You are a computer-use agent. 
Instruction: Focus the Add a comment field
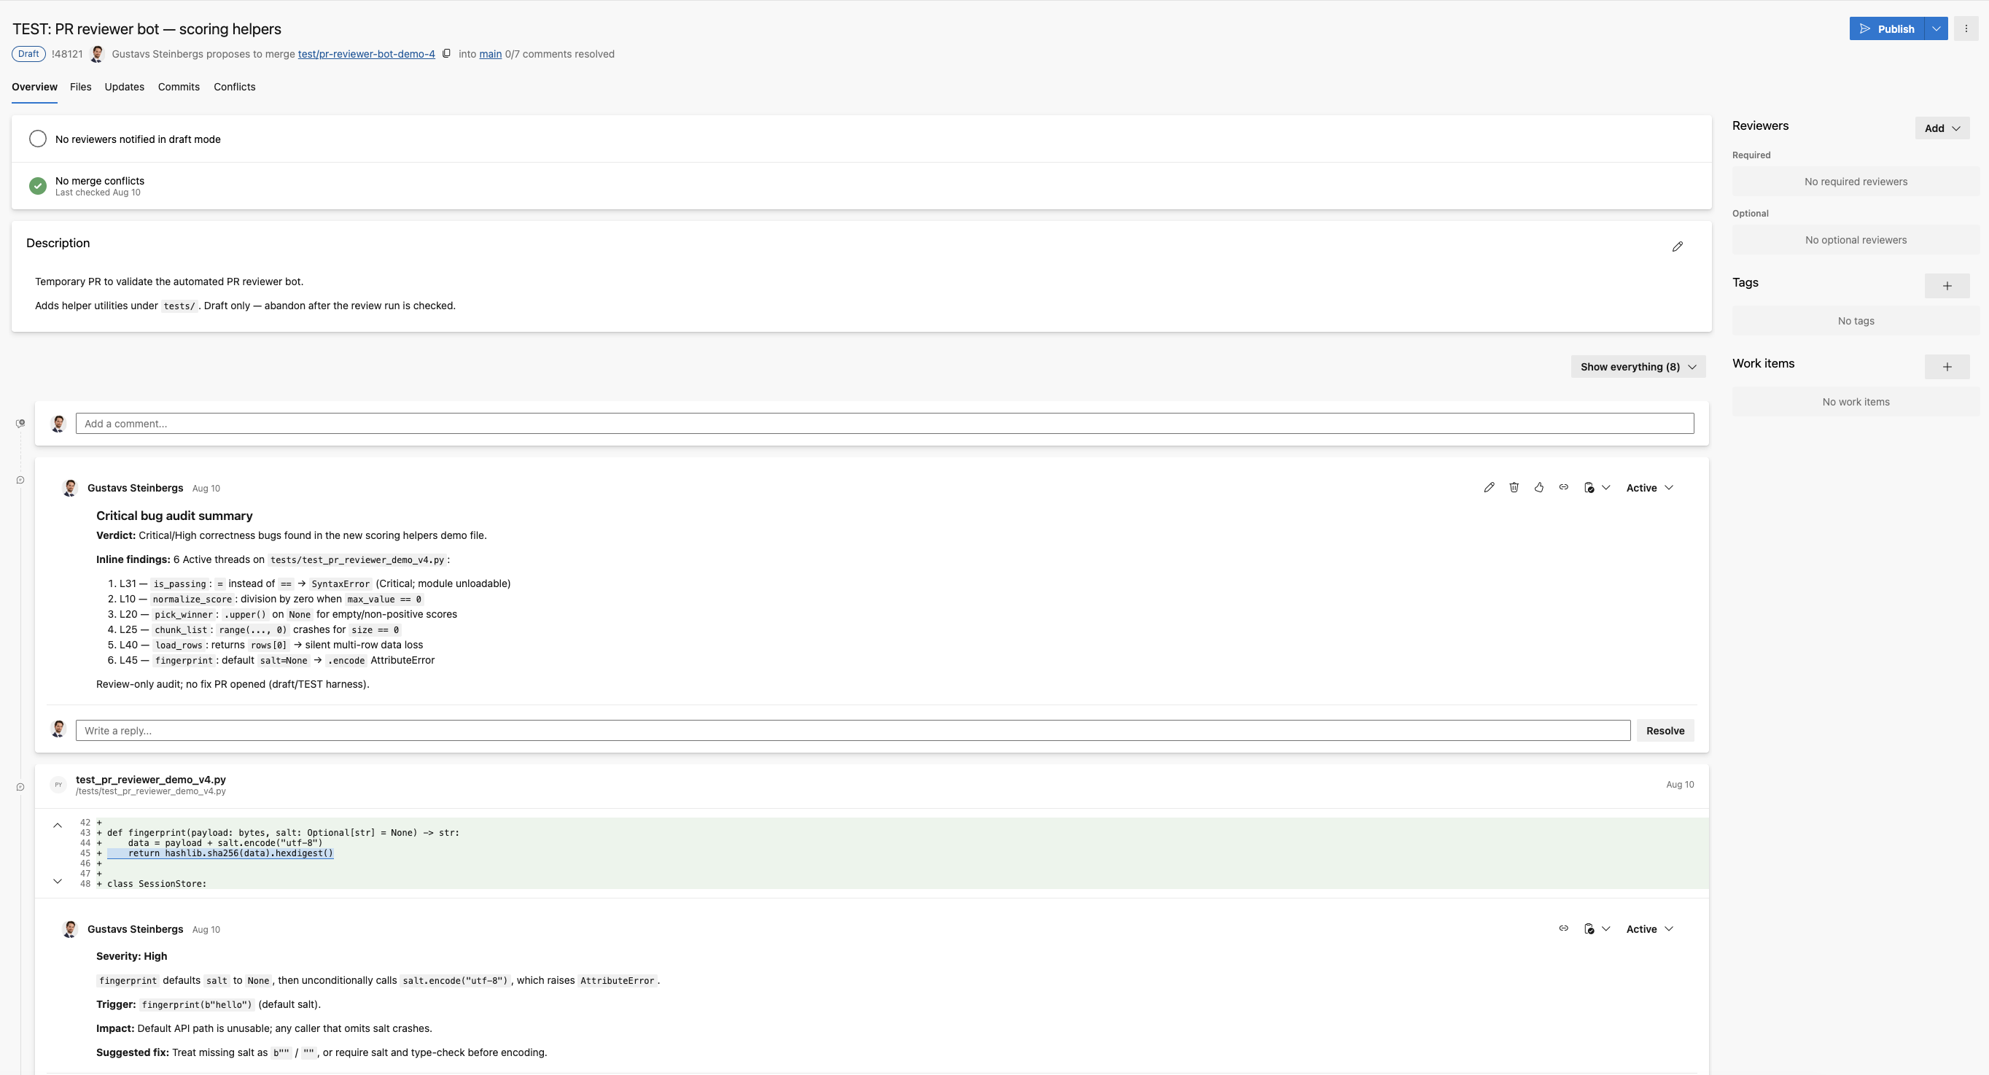(x=884, y=423)
